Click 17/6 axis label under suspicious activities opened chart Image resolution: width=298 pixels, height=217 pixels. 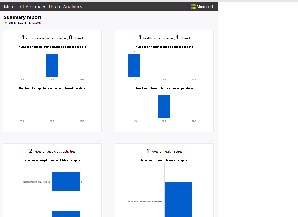(82, 80)
